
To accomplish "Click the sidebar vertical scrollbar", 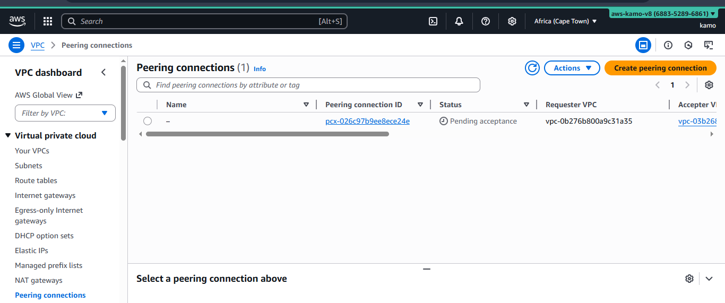I will click(x=124, y=103).
